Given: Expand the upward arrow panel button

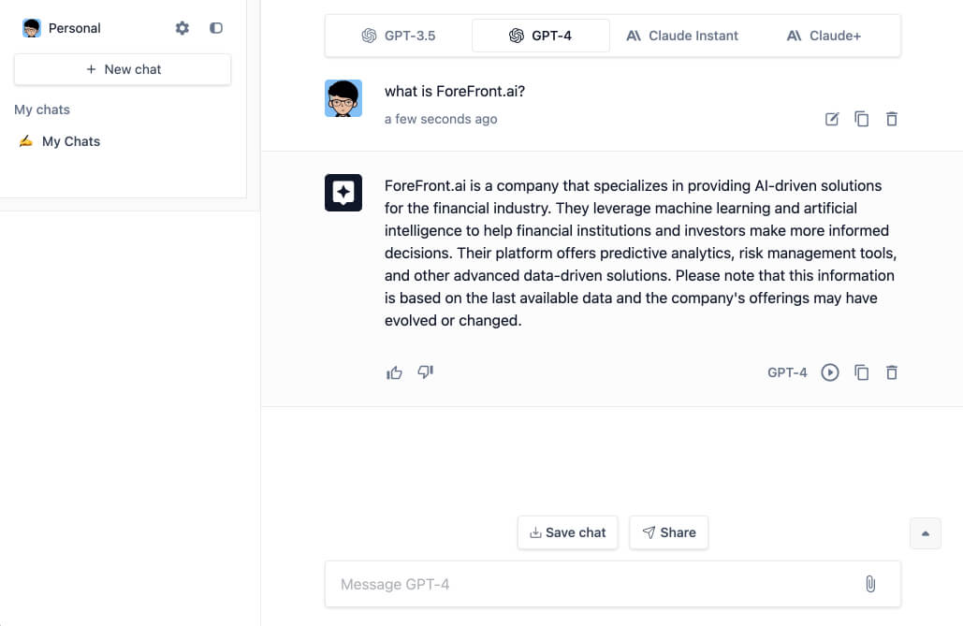Looking at the screenshot, I should coord(925,533).
